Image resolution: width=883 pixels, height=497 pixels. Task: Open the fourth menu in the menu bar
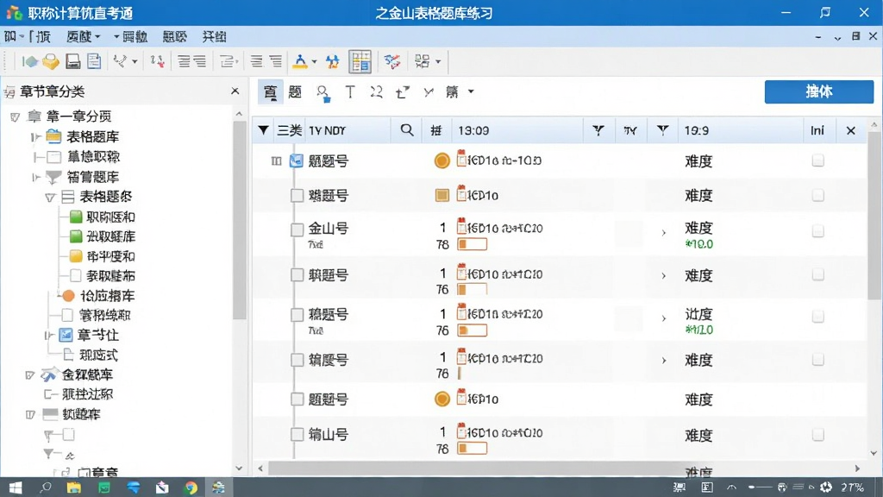[174, 36]
